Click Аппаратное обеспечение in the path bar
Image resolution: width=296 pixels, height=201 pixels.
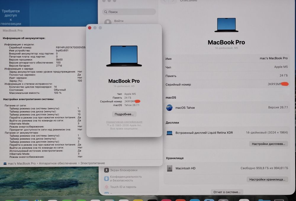pyautogui.click(x=58, y=163)
